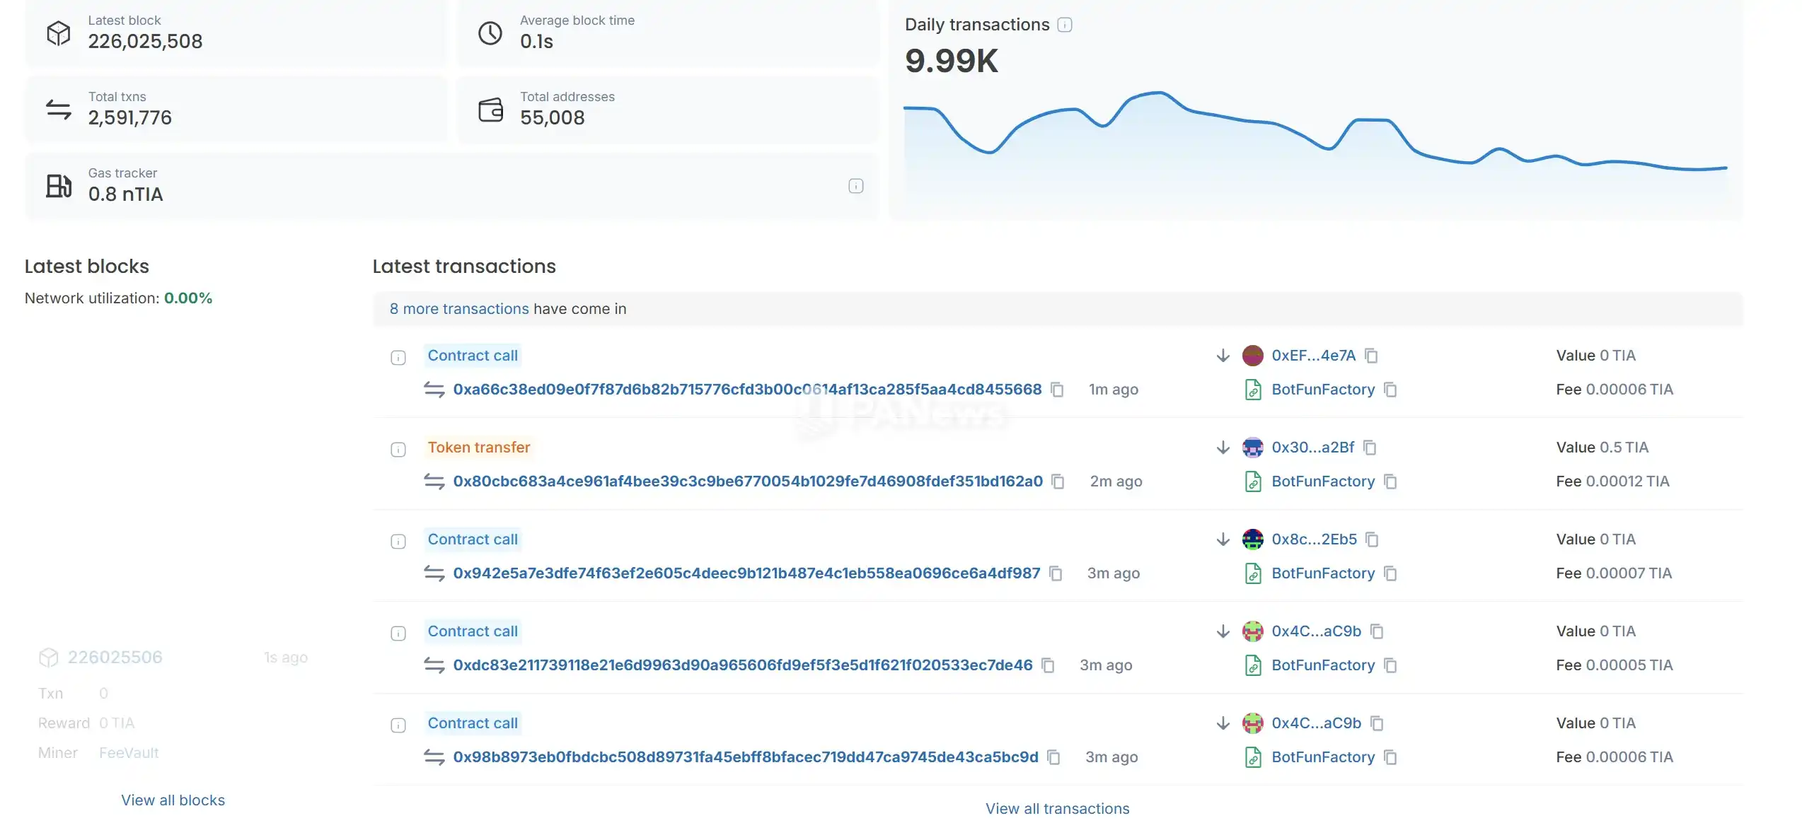1802x823 pixels.
Task: Copy BotFunFactory address in Token transfer row
Action: pos(1390,481)
